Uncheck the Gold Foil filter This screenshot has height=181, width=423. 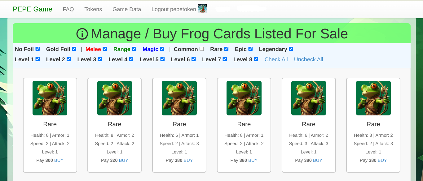pyautogui.click(x=74, y=49)
